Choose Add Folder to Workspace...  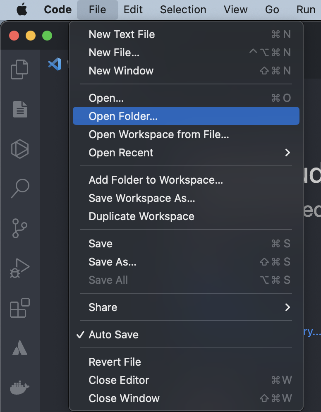pos(156,180)
